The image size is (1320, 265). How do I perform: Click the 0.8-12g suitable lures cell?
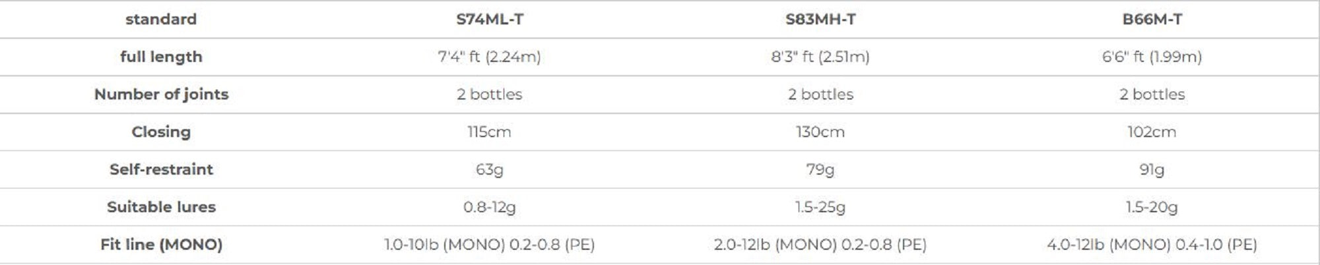[490, 207]
